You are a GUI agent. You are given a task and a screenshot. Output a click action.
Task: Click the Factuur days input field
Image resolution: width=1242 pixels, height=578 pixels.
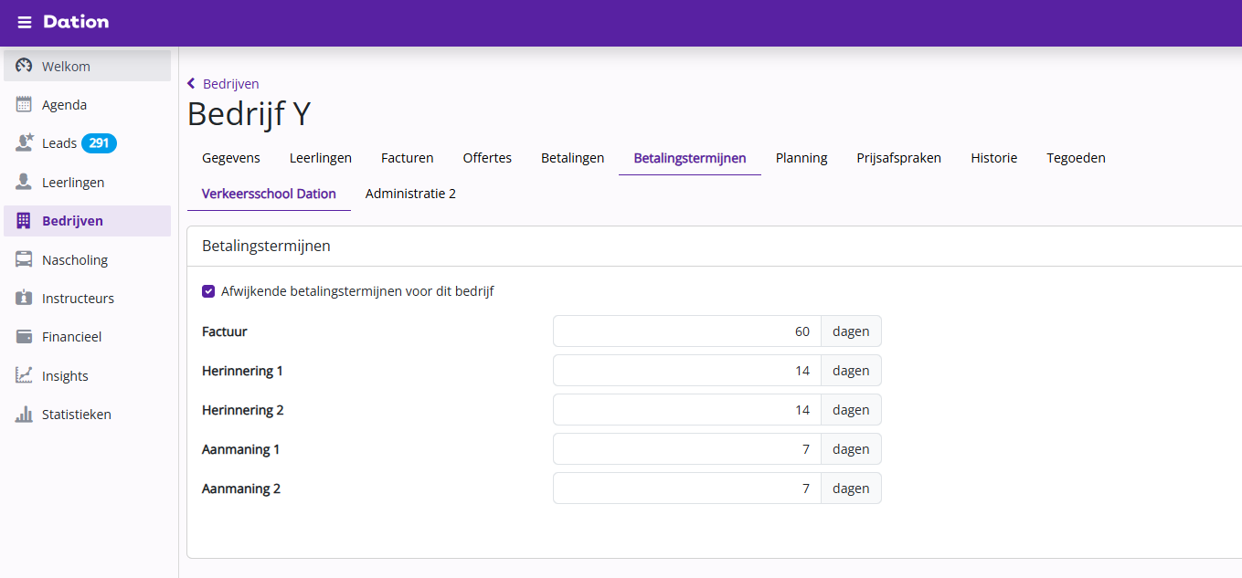(x=687, y=331)
